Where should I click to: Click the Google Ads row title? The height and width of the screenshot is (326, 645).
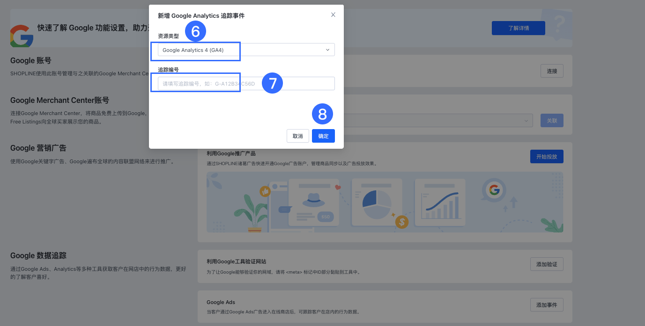(x=221, y=302)
